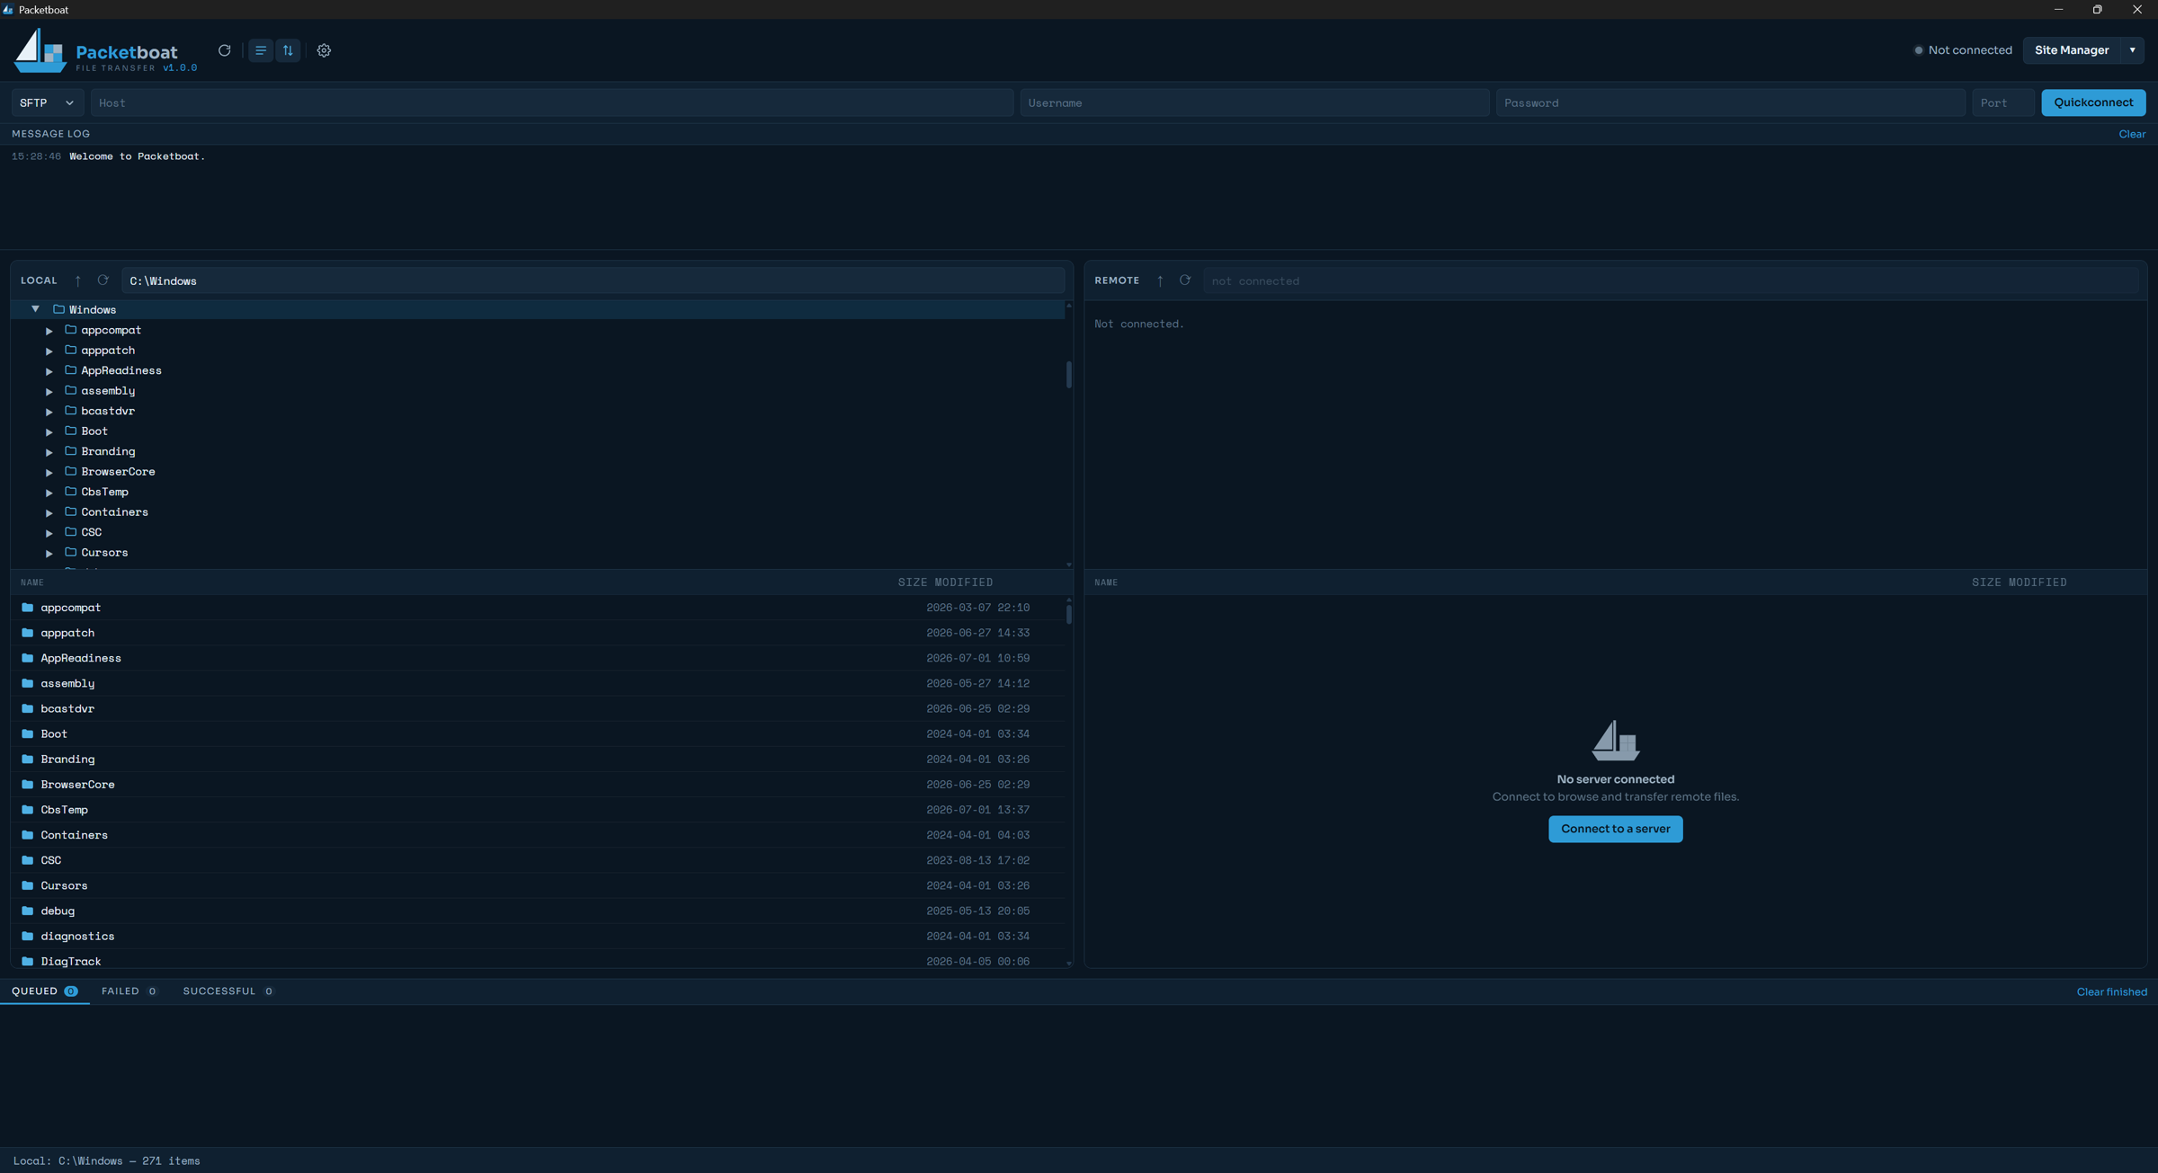The width and height of the screenshot is (2158, 1173).
Task: Click the debug folder icon in file list
Action: [28, 911]
